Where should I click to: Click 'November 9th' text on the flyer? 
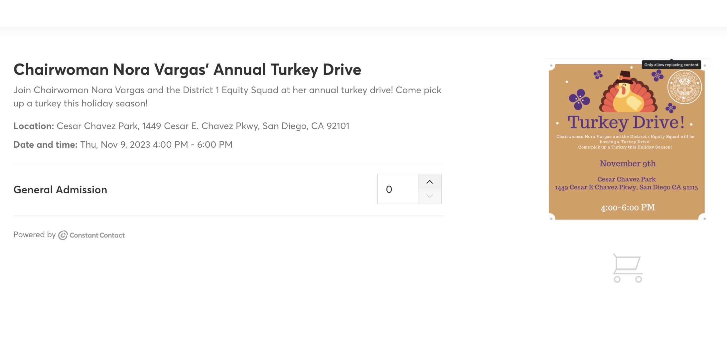(628, 163)
